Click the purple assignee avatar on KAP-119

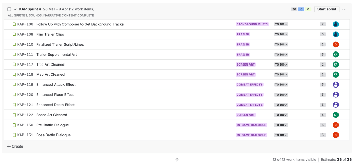click(335, 85)
